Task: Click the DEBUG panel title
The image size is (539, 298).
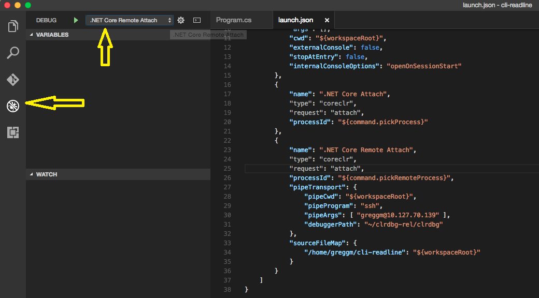Action: pyautogui.click(x=46, y=20)
